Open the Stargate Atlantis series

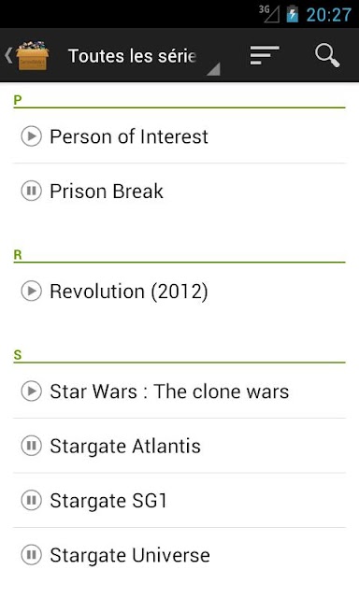pyautogui.click(x=179, y=447)
